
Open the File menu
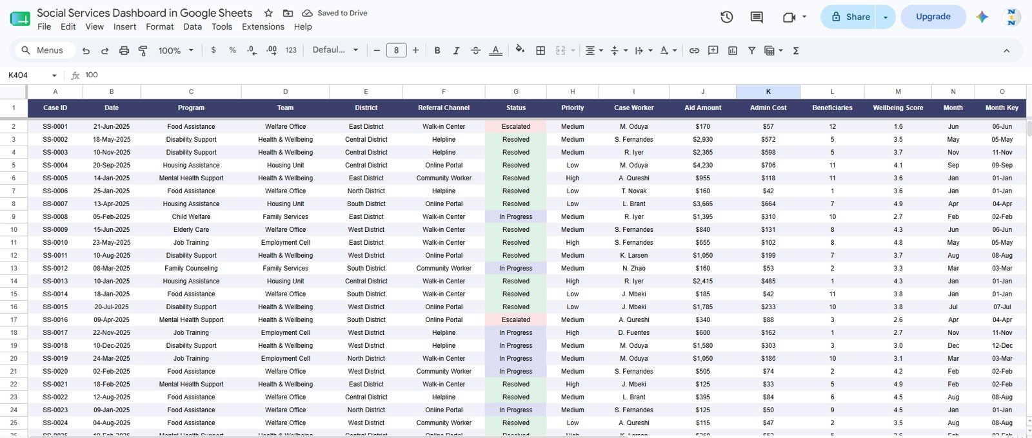point(44,27)
